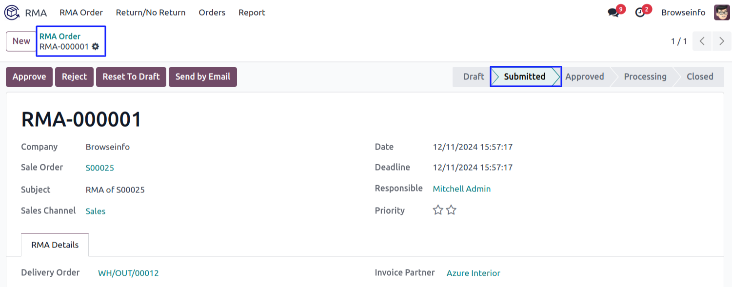Screen dimensions: 732x287
Task: Set priority with the second star
Action: coord(452,210)
